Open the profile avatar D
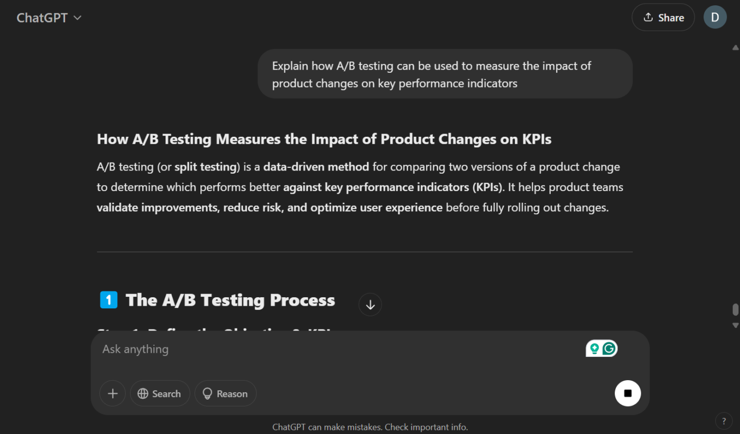The image size is (740, 434). (x=715, y=17)
